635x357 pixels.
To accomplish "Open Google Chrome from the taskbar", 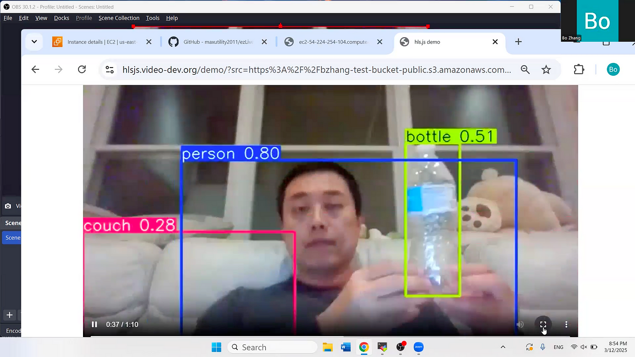I will tap(364, 347).
